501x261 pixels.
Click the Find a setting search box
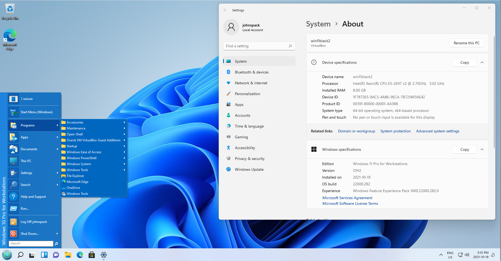point(259,46)
